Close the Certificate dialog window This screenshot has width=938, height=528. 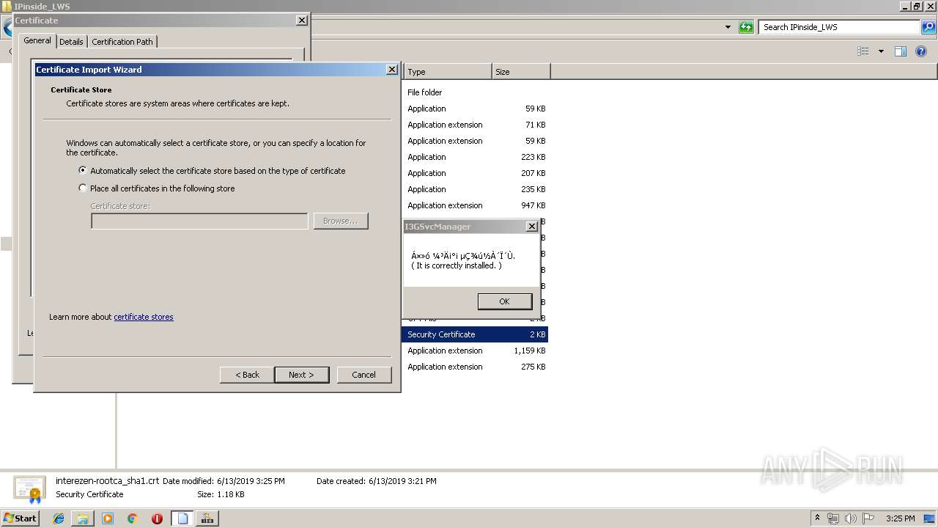(x=302, y=21)
